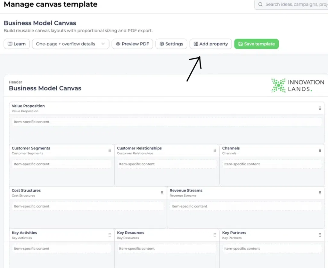Open template Settings
Screen dimensions: 328x268
(x=171, y=44)
